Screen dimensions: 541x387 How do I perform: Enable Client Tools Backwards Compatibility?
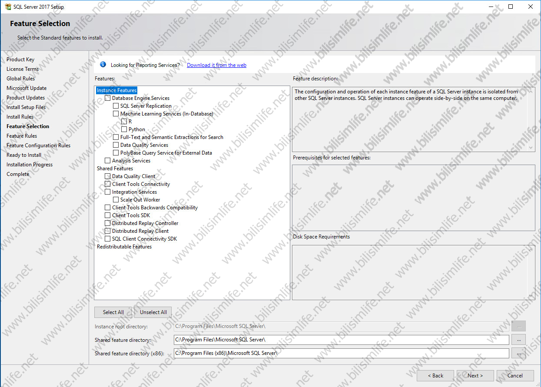[108, 208]
